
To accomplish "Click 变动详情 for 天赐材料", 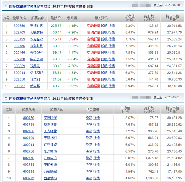I will click(94, 32).
